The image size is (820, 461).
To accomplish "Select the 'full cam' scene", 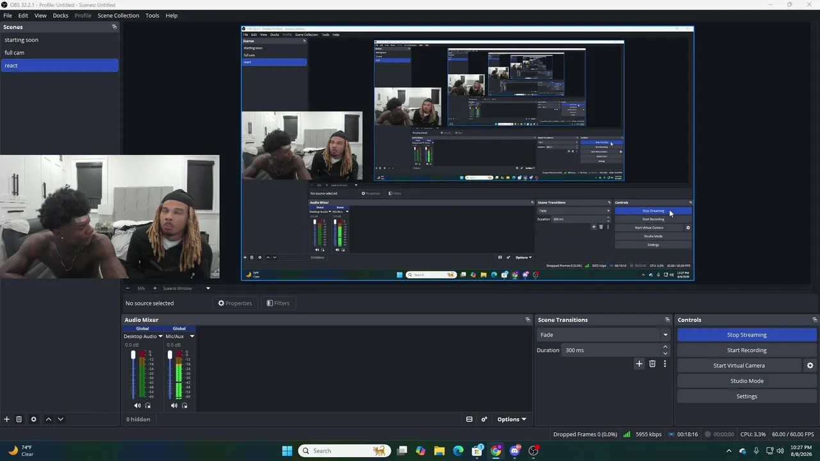I will click(x=60, y=53).
